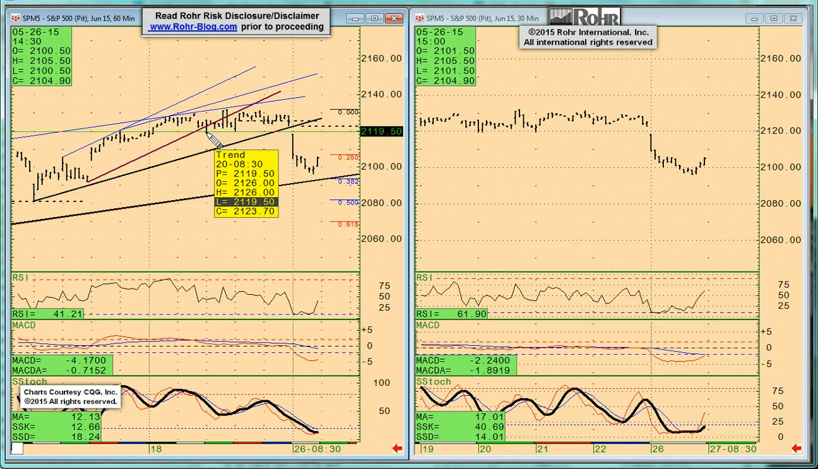Click the pencil cursor on the trendline
The image size is (818, 469).
coord(213,140)
